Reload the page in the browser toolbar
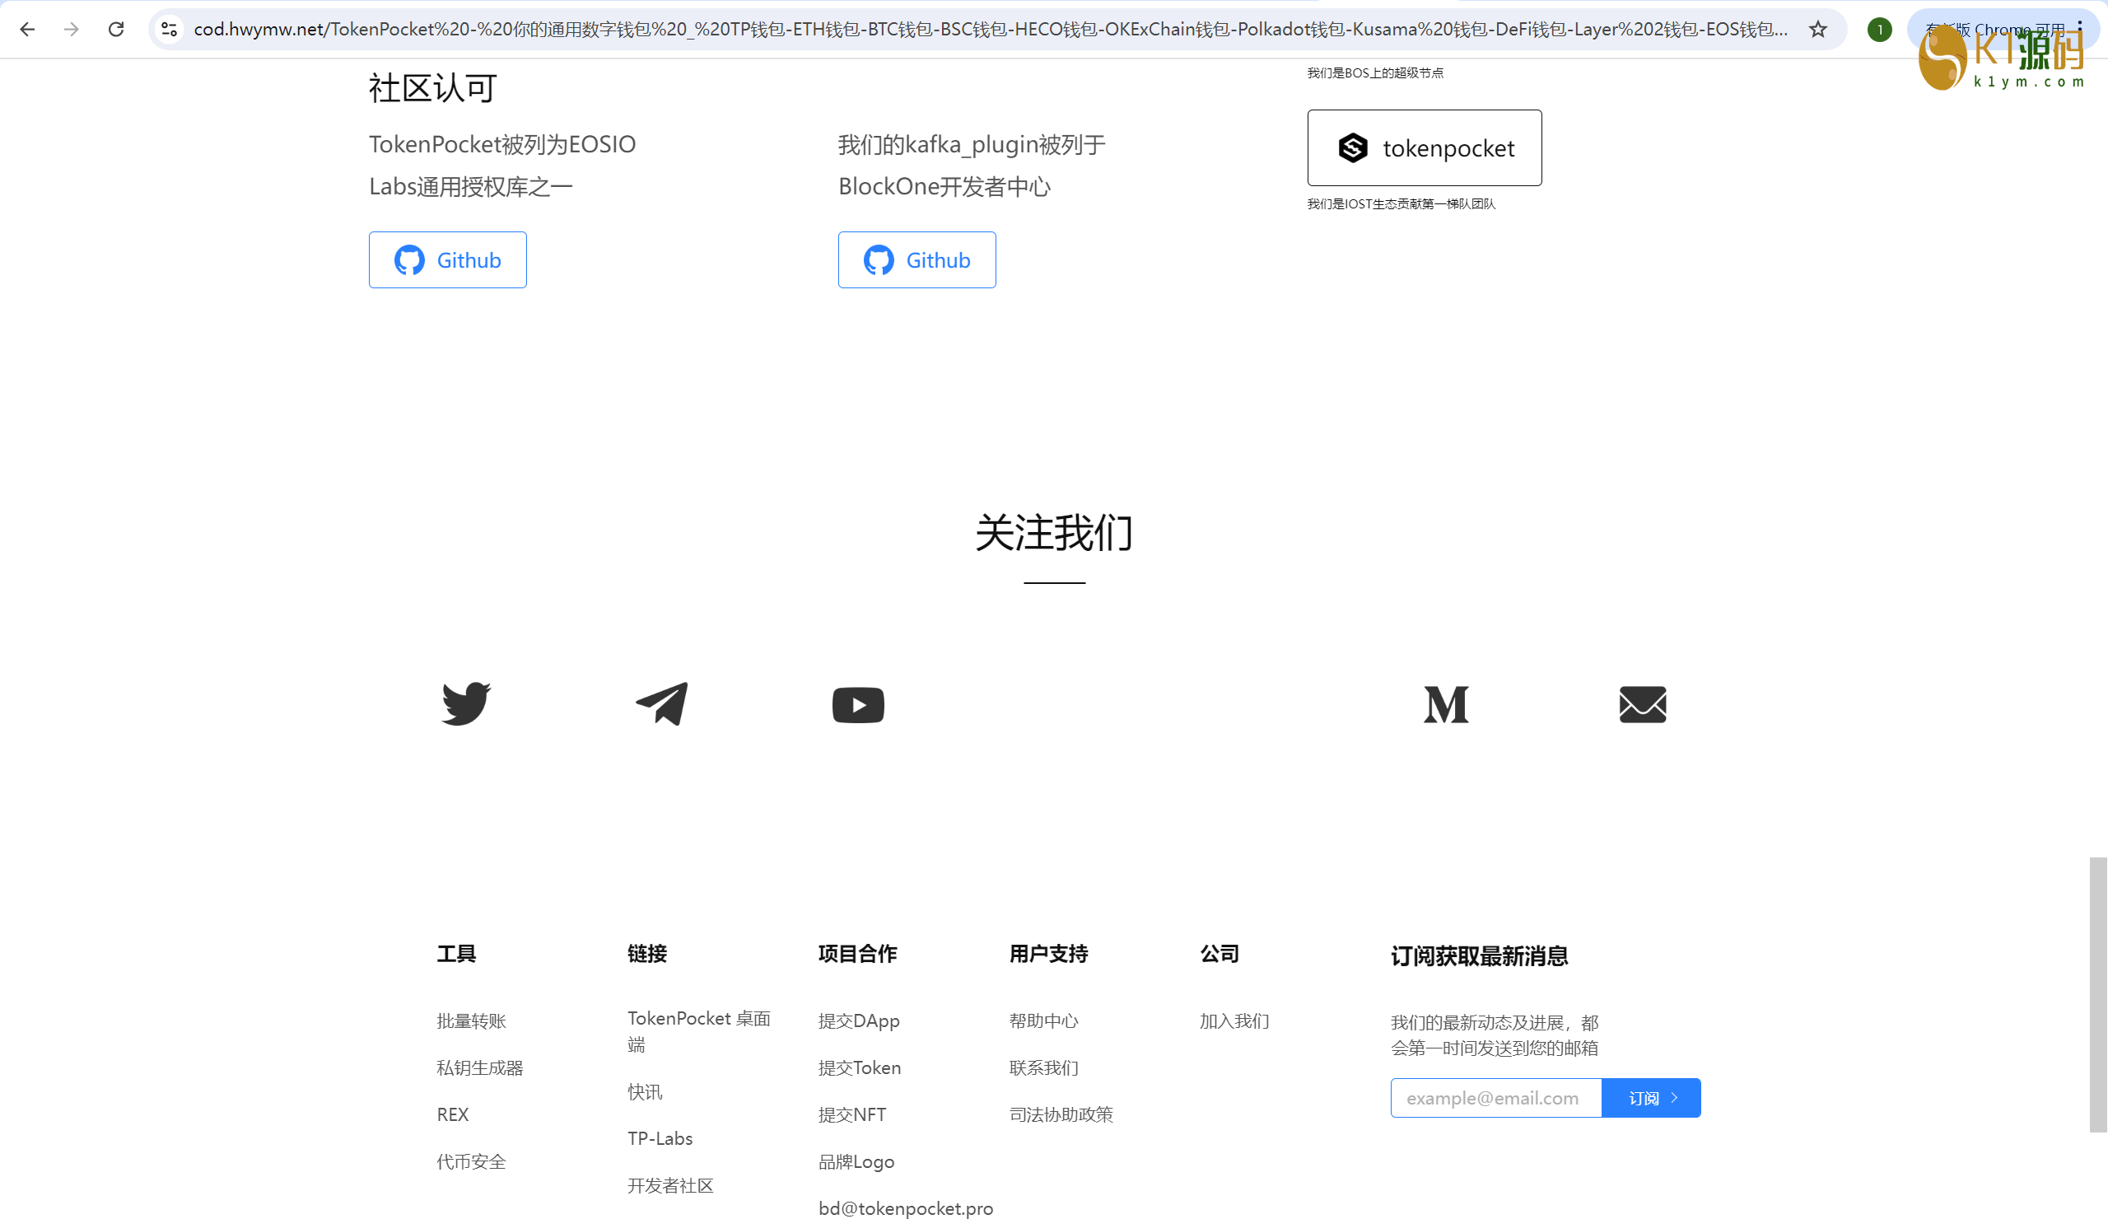 116,30
